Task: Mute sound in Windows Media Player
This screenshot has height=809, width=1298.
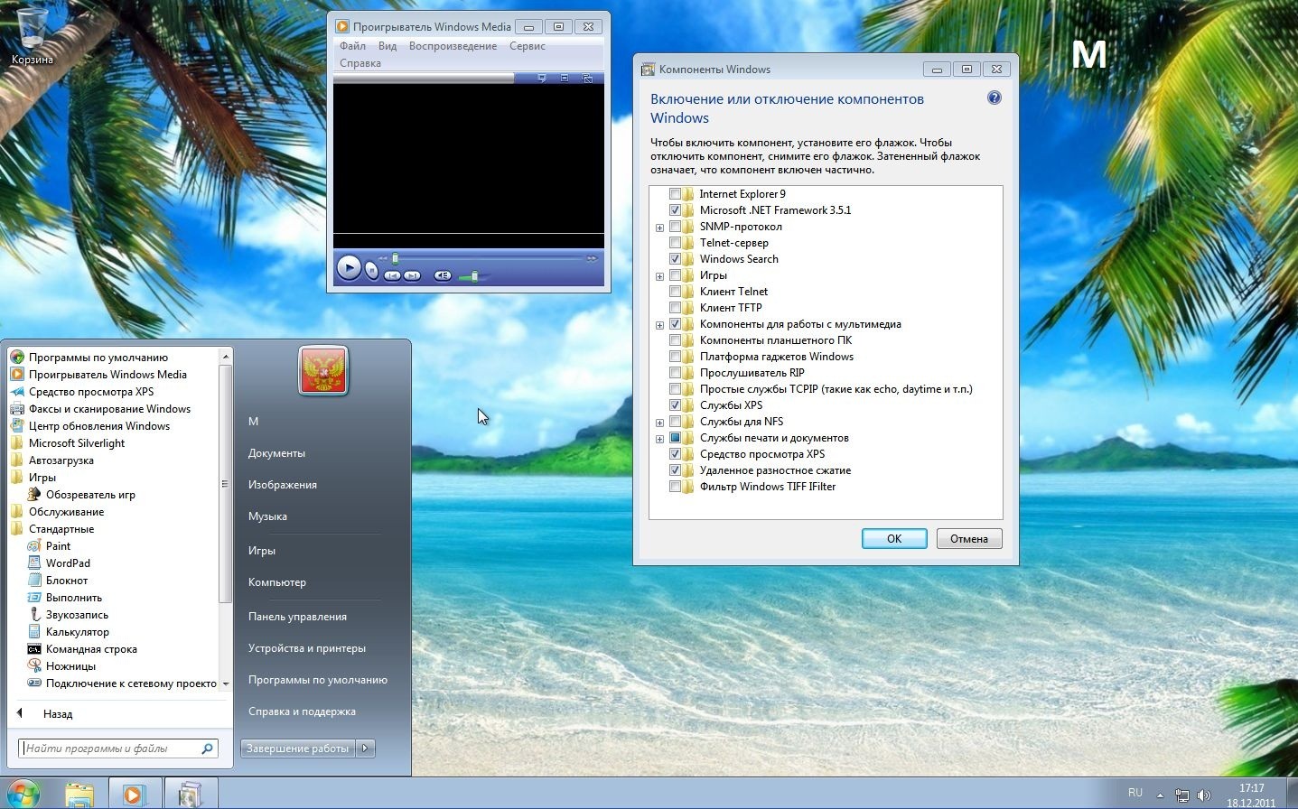Action: pos(443,275)
